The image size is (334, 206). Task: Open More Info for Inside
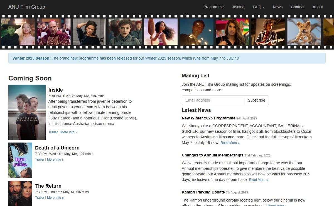[x=69, y=132]
